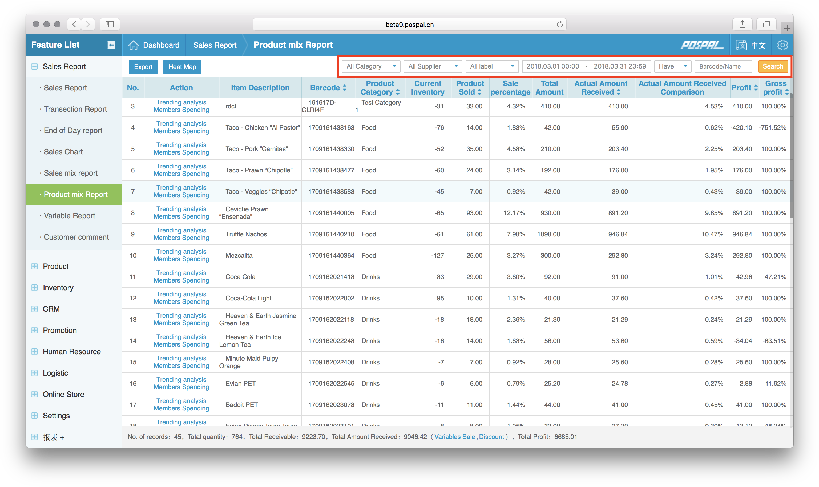The height and width of the screenshot is (487, 819).
Task: Collapse the Feature List sidebar via arrow icon
Action: 111,45
